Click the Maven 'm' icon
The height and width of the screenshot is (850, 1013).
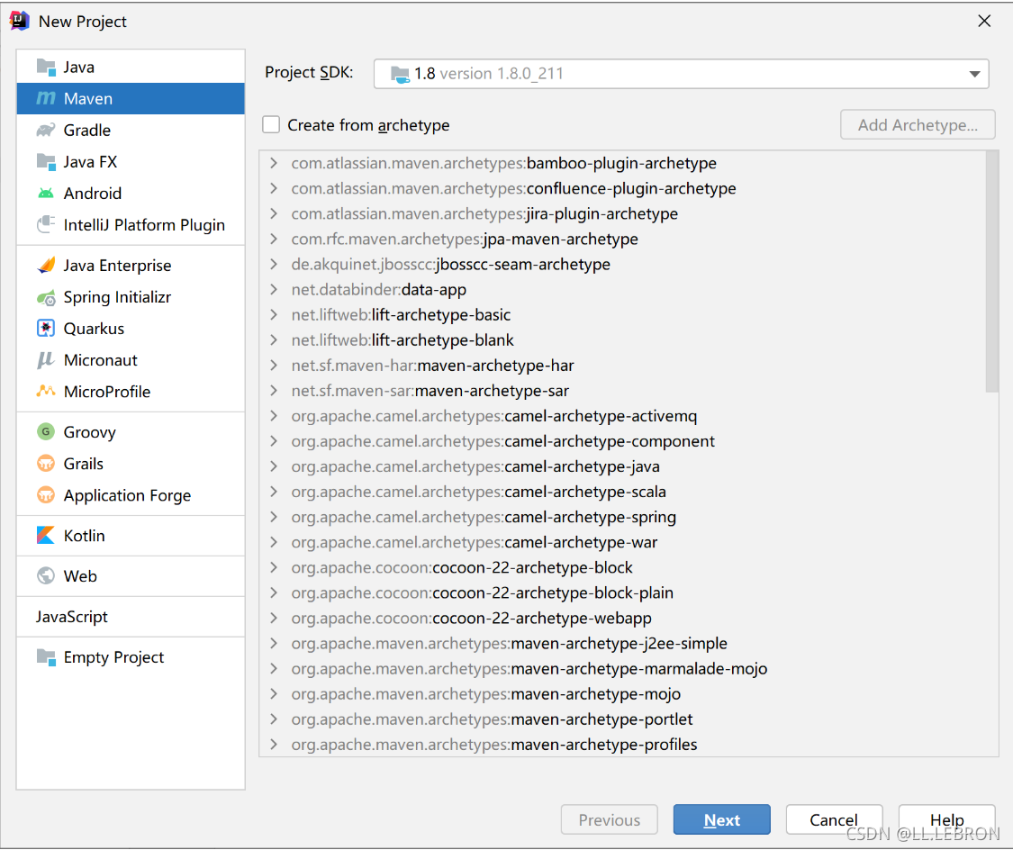click(x=46, y=98)
